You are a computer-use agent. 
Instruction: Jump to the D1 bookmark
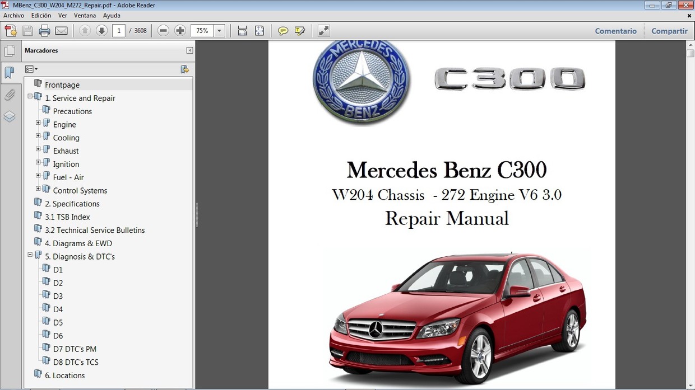click(x=58, y=270)
